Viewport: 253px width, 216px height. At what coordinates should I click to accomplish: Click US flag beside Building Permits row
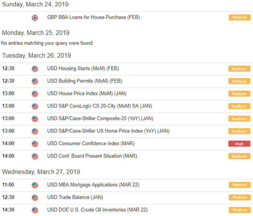click(35, 81)
